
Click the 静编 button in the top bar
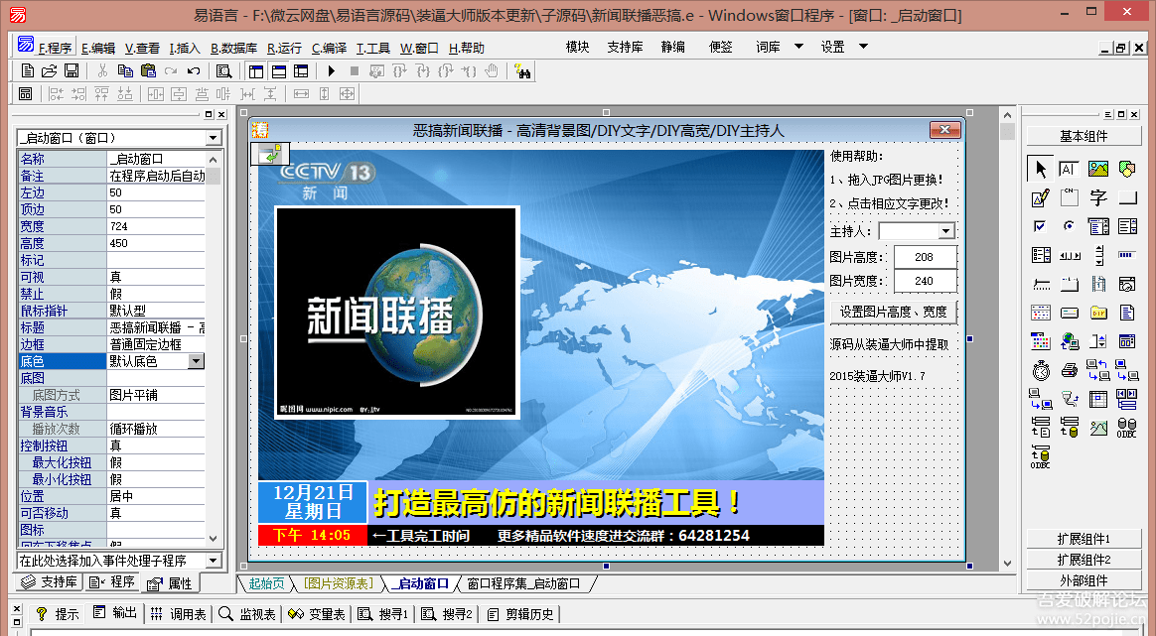point(672,47)
